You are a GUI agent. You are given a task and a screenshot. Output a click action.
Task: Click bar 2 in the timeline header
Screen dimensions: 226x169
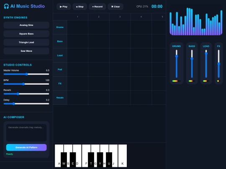(x=99, y=17)
